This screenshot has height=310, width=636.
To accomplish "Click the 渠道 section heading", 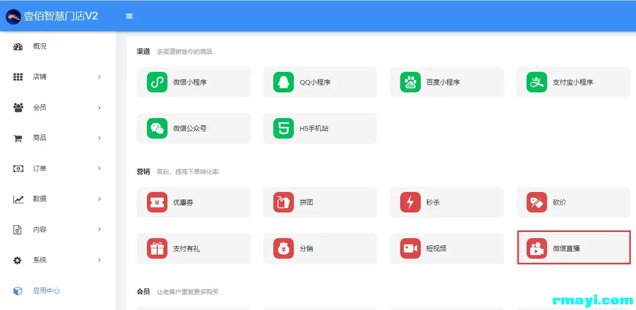I will (143, 51).
